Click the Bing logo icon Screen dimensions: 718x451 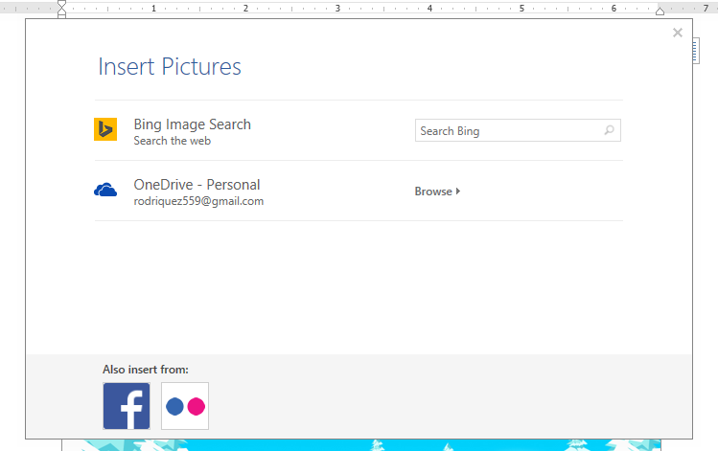105,129
